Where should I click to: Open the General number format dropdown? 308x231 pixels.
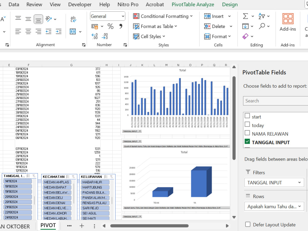tap(123, 16)
